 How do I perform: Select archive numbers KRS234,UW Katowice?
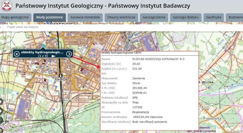click(148, 117)
